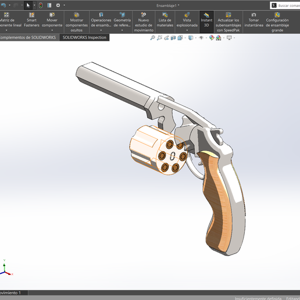Click the Rebuild traffic light icon

[x=41, y=5]
